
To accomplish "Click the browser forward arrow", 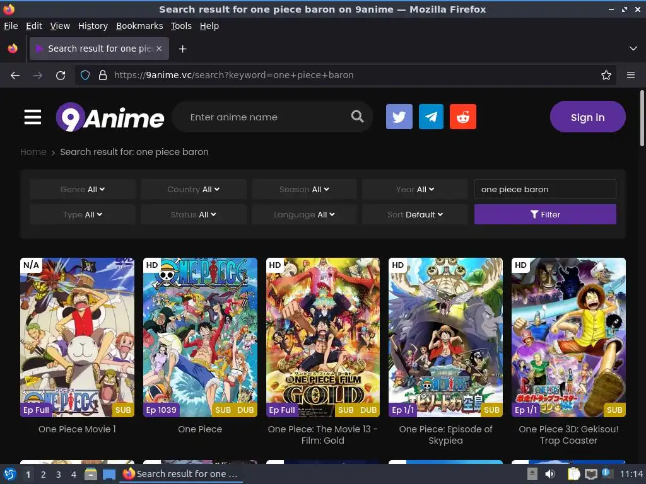I will (x=37, y=76).
